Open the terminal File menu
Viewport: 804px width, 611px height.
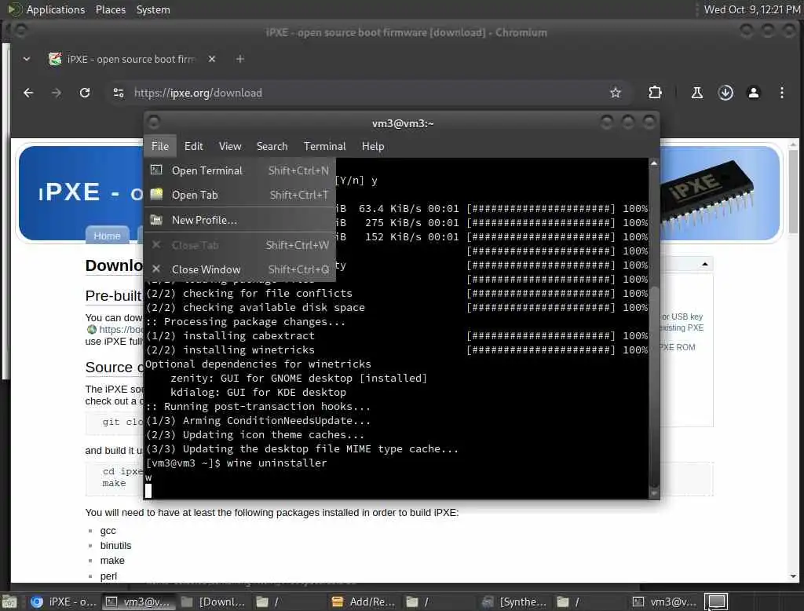pos(160,146)
